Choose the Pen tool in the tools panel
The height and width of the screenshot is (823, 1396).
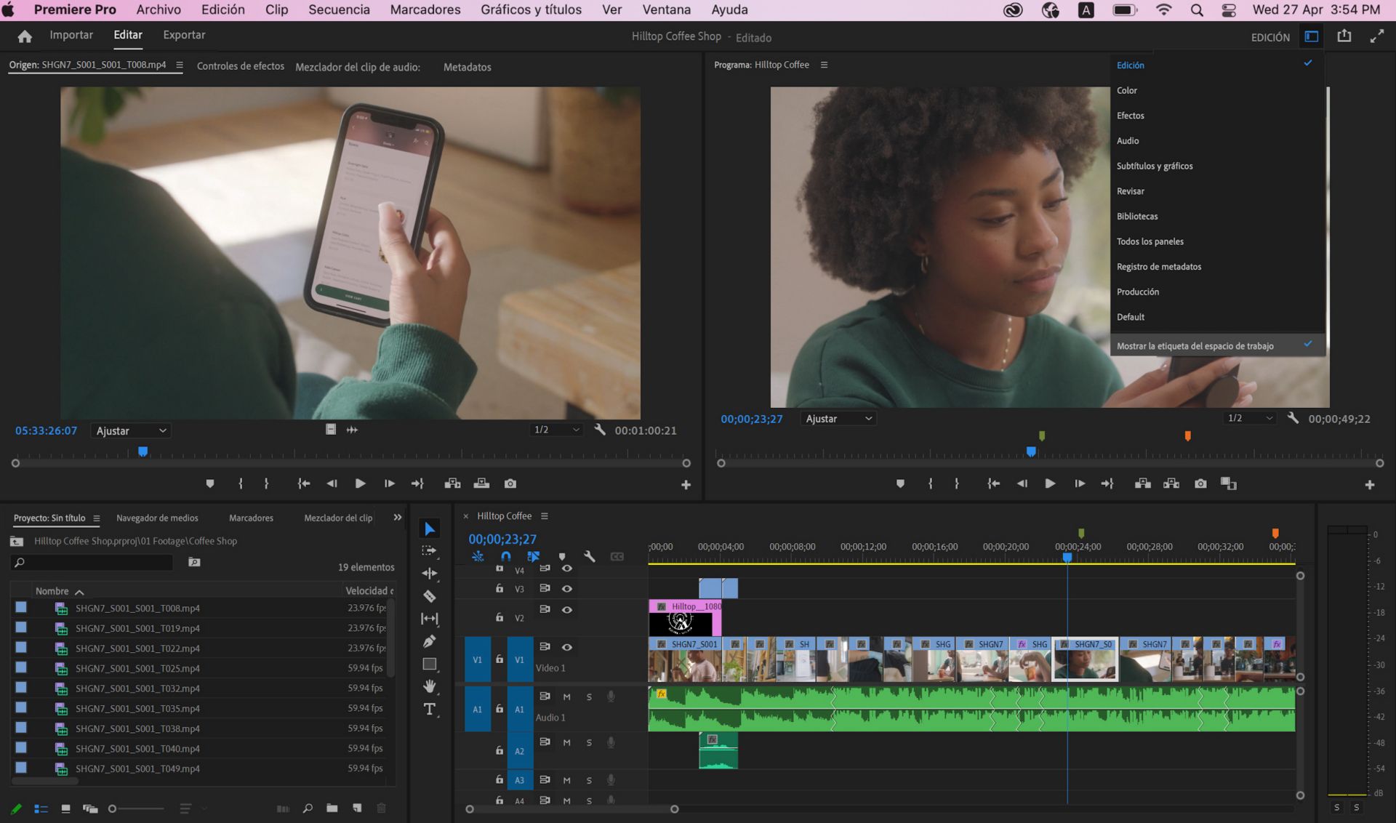click(x=430, y=640)
